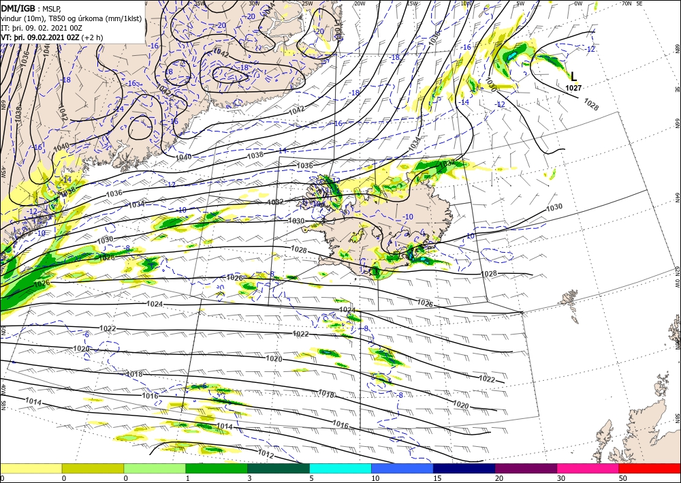The image size is (681, 483).
Task: Click the light green legend color swatch
Action: click(155, 468)
